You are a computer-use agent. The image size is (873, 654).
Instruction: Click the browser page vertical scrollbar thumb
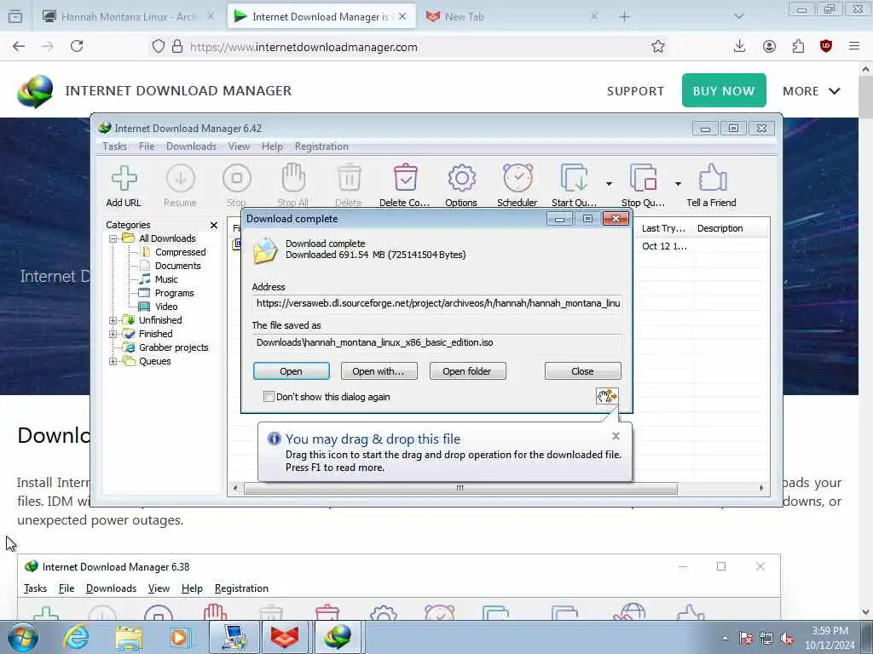[x=865, y=98]
